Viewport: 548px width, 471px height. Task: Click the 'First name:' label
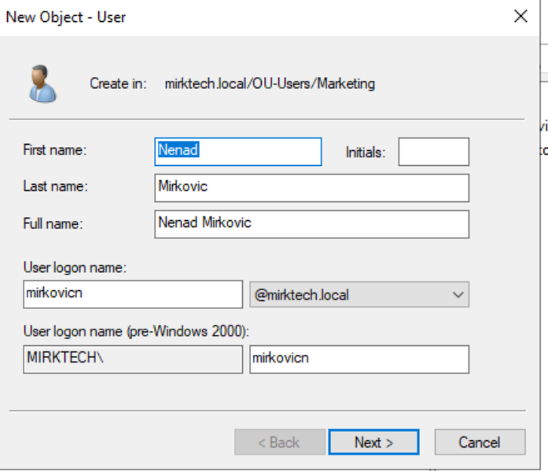pyautogui.click(x=54, y=150)
